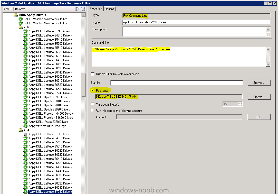Screen dimensions: 278x194
Task: Click Browse next to the Start in field
Action: pyautogui.click(x=259, y=82)
